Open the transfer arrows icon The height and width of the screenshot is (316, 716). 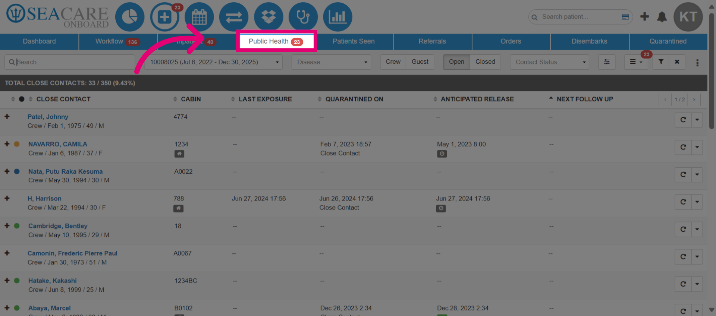click(234, 17)
